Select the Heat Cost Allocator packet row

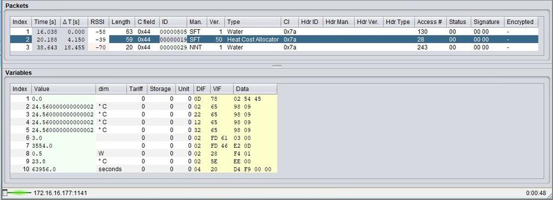[x=274, y=39]
